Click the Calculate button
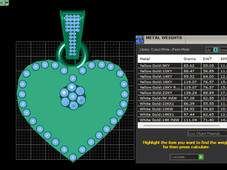Viewport: 227px width, 170px height. coord(187,157)
